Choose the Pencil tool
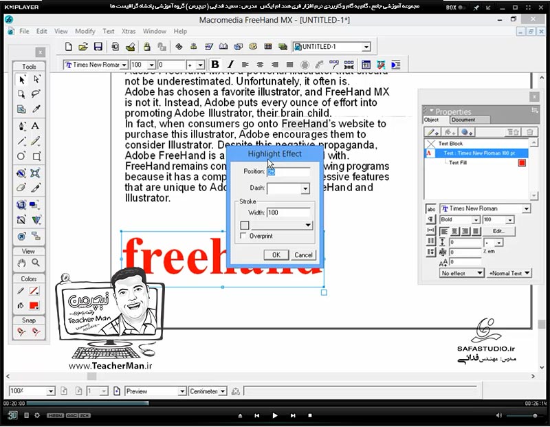The height and width of the screenshot is (427, 550). [36, 141]
